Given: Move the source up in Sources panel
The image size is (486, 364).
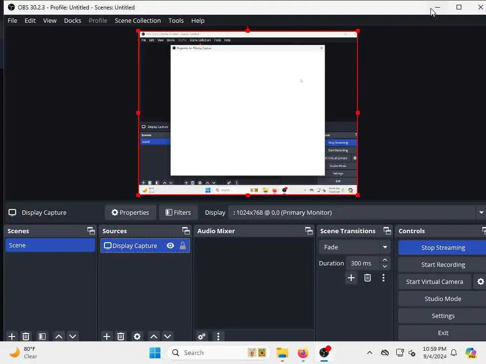Looking at the screenshot, I should pyautogui.click(x=153, y=337).
